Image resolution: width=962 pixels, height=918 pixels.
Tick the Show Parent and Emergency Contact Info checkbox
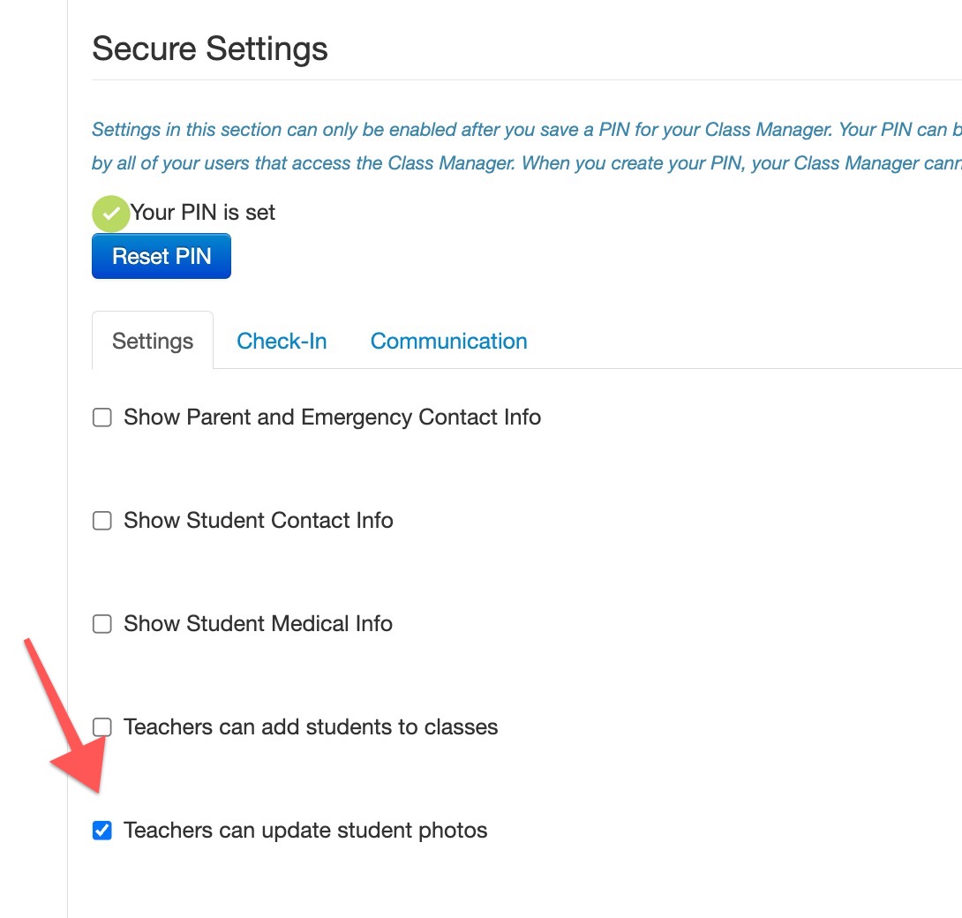pos(101,418)
